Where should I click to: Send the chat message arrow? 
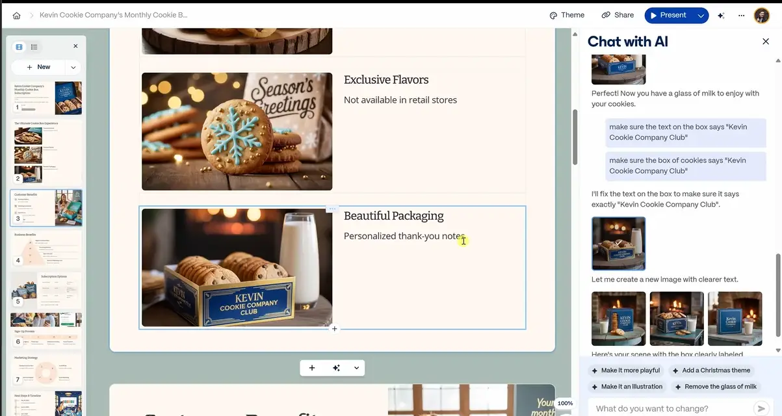point(761,409)
